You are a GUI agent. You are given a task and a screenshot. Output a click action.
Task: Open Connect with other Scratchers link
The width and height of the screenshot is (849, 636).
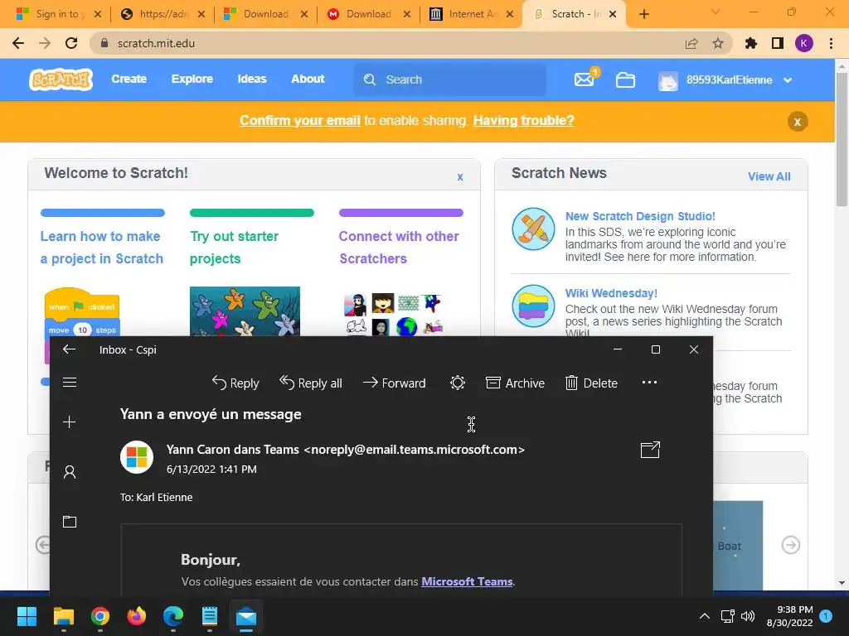click(399, 248)
